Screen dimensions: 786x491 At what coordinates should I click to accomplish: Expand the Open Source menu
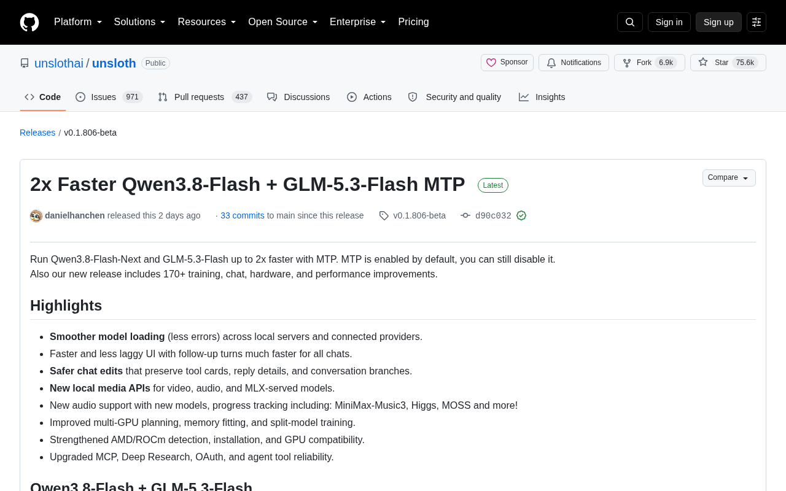[x=283, y=22]
